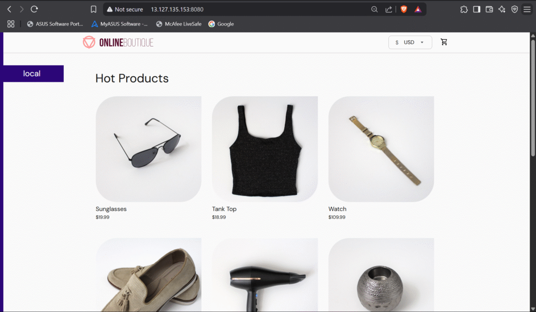Open the bookmarks apps grid icon
Viewport: 536px width, 312px height.
pyautogui.click(x=11, y=24)
